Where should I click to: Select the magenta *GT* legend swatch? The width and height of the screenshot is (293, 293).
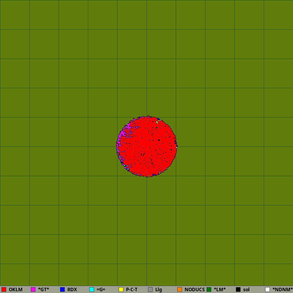pos(33,289)
